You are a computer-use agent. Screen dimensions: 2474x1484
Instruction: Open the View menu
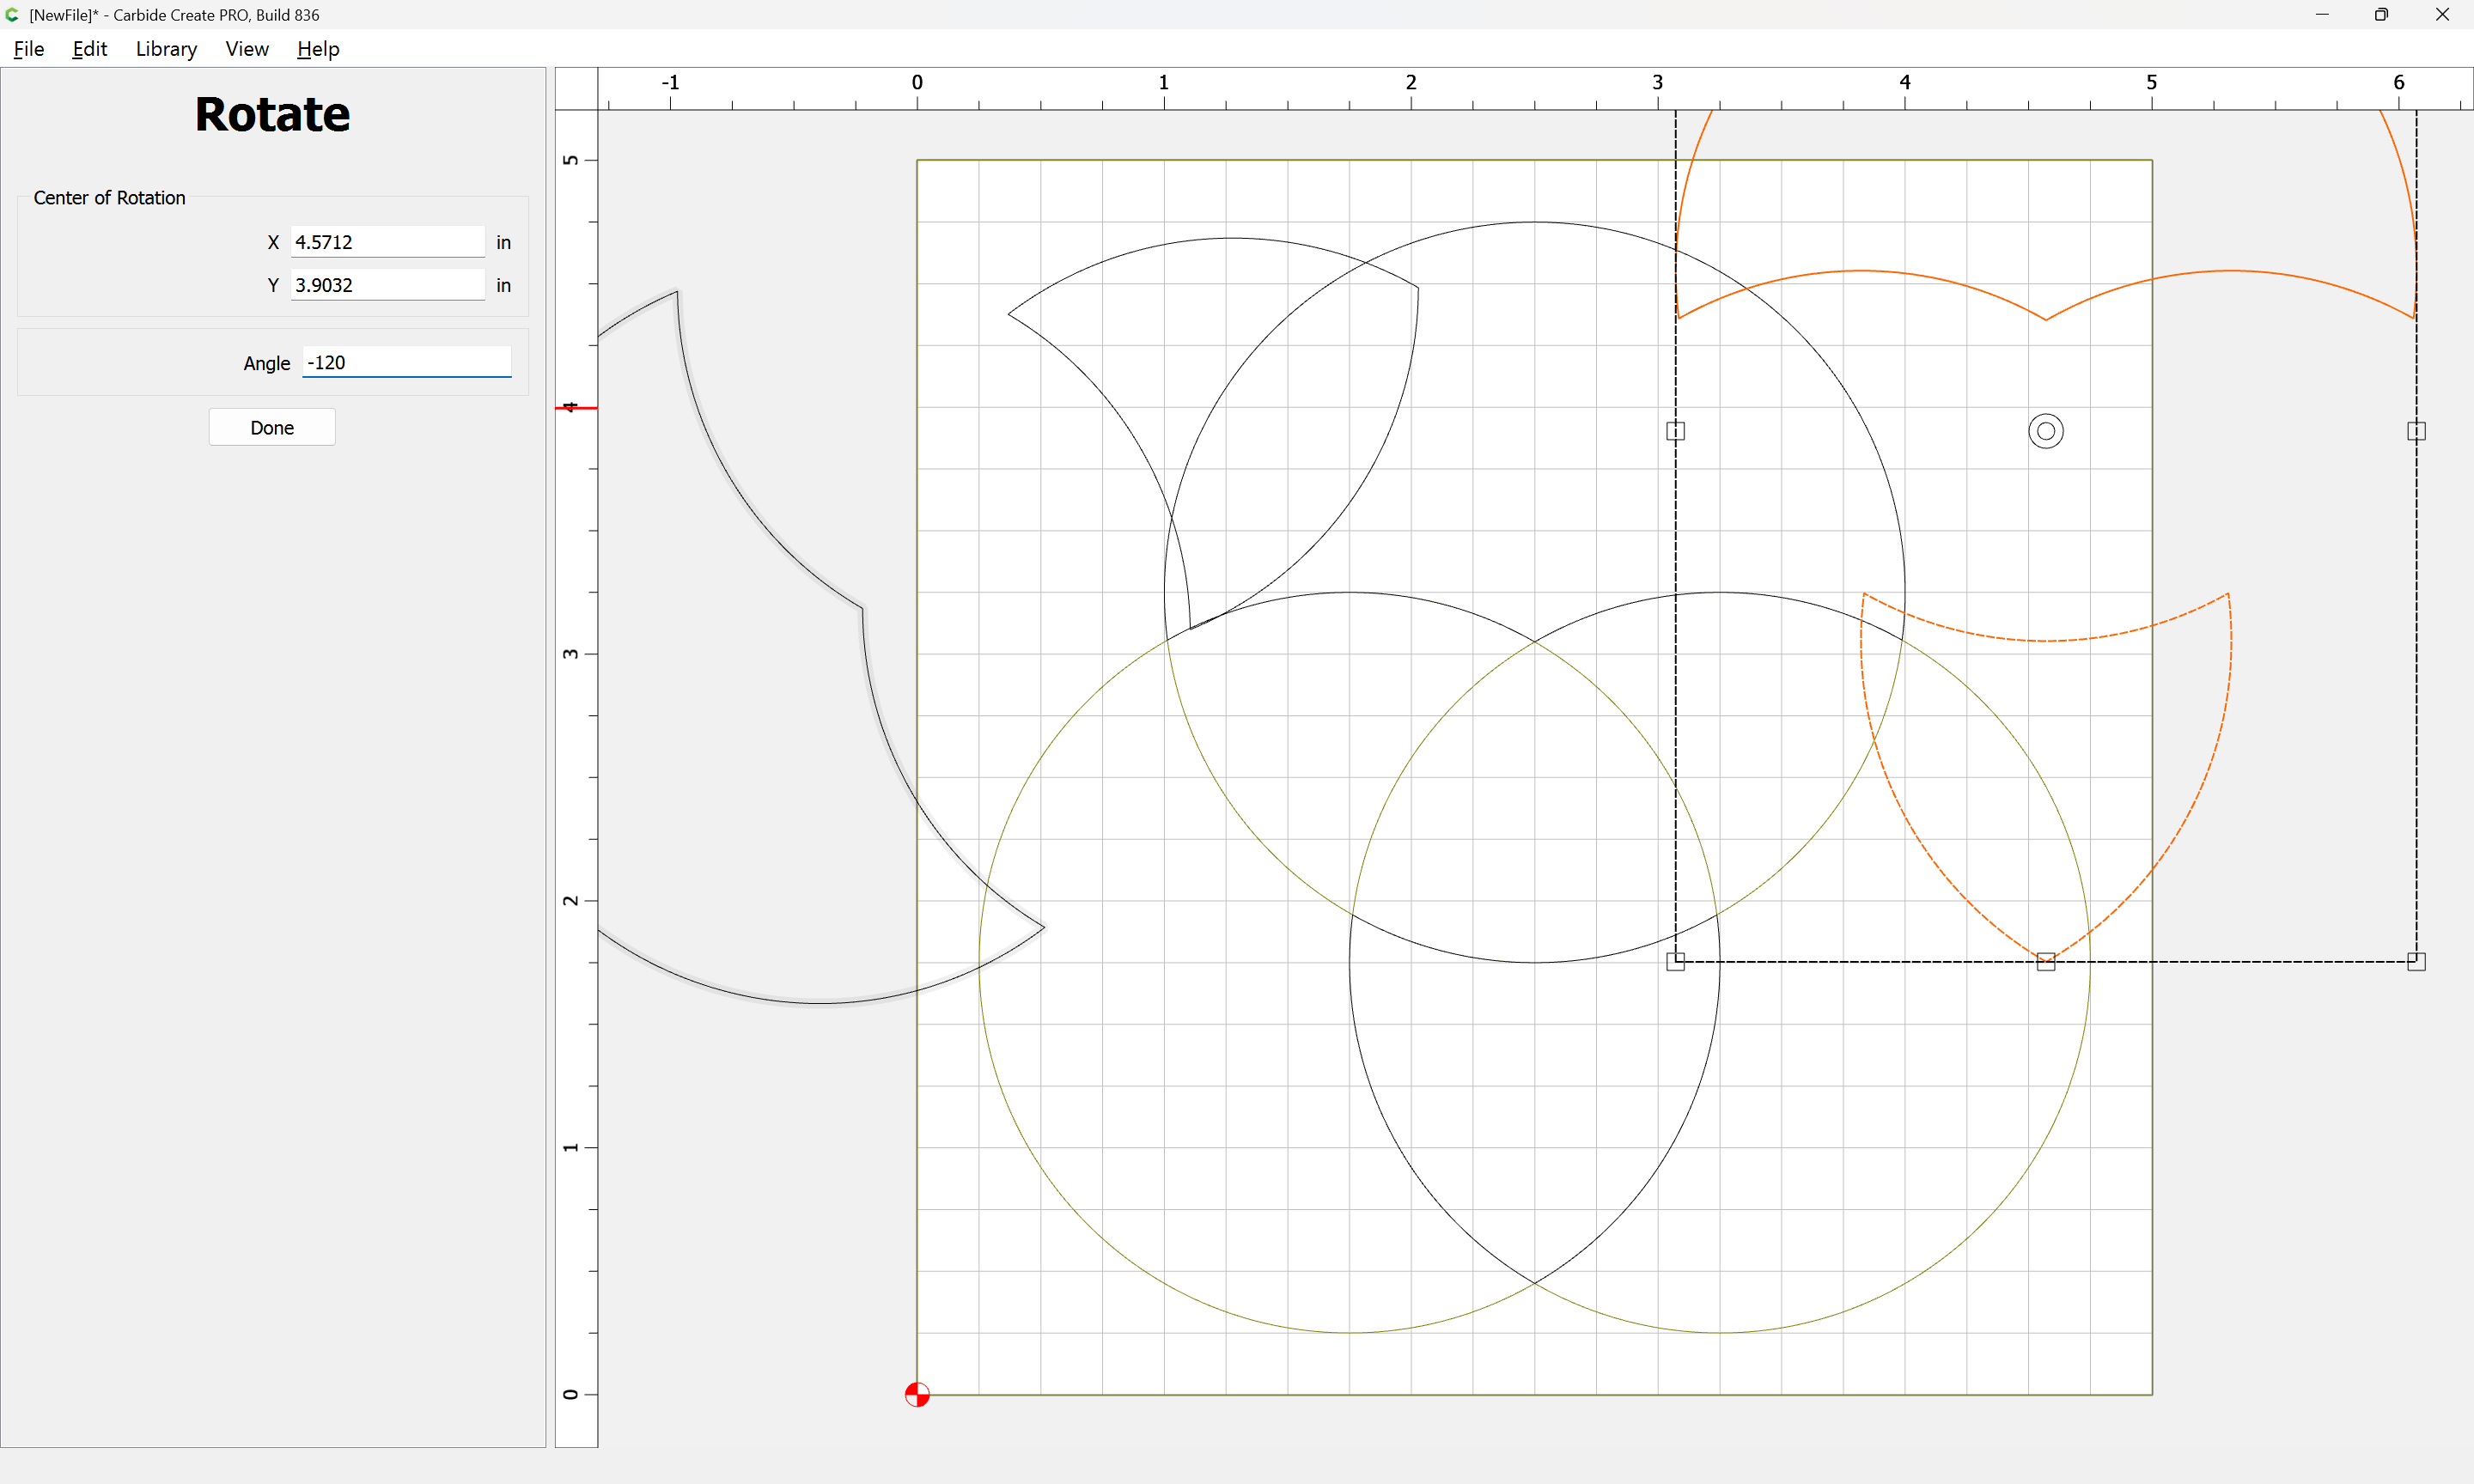(247, 49)
